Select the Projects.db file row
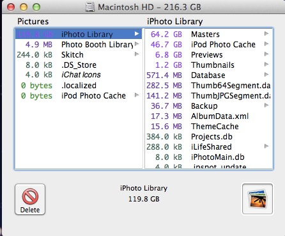The width and height of the screenshot is (285, 236). coord(208,136)
